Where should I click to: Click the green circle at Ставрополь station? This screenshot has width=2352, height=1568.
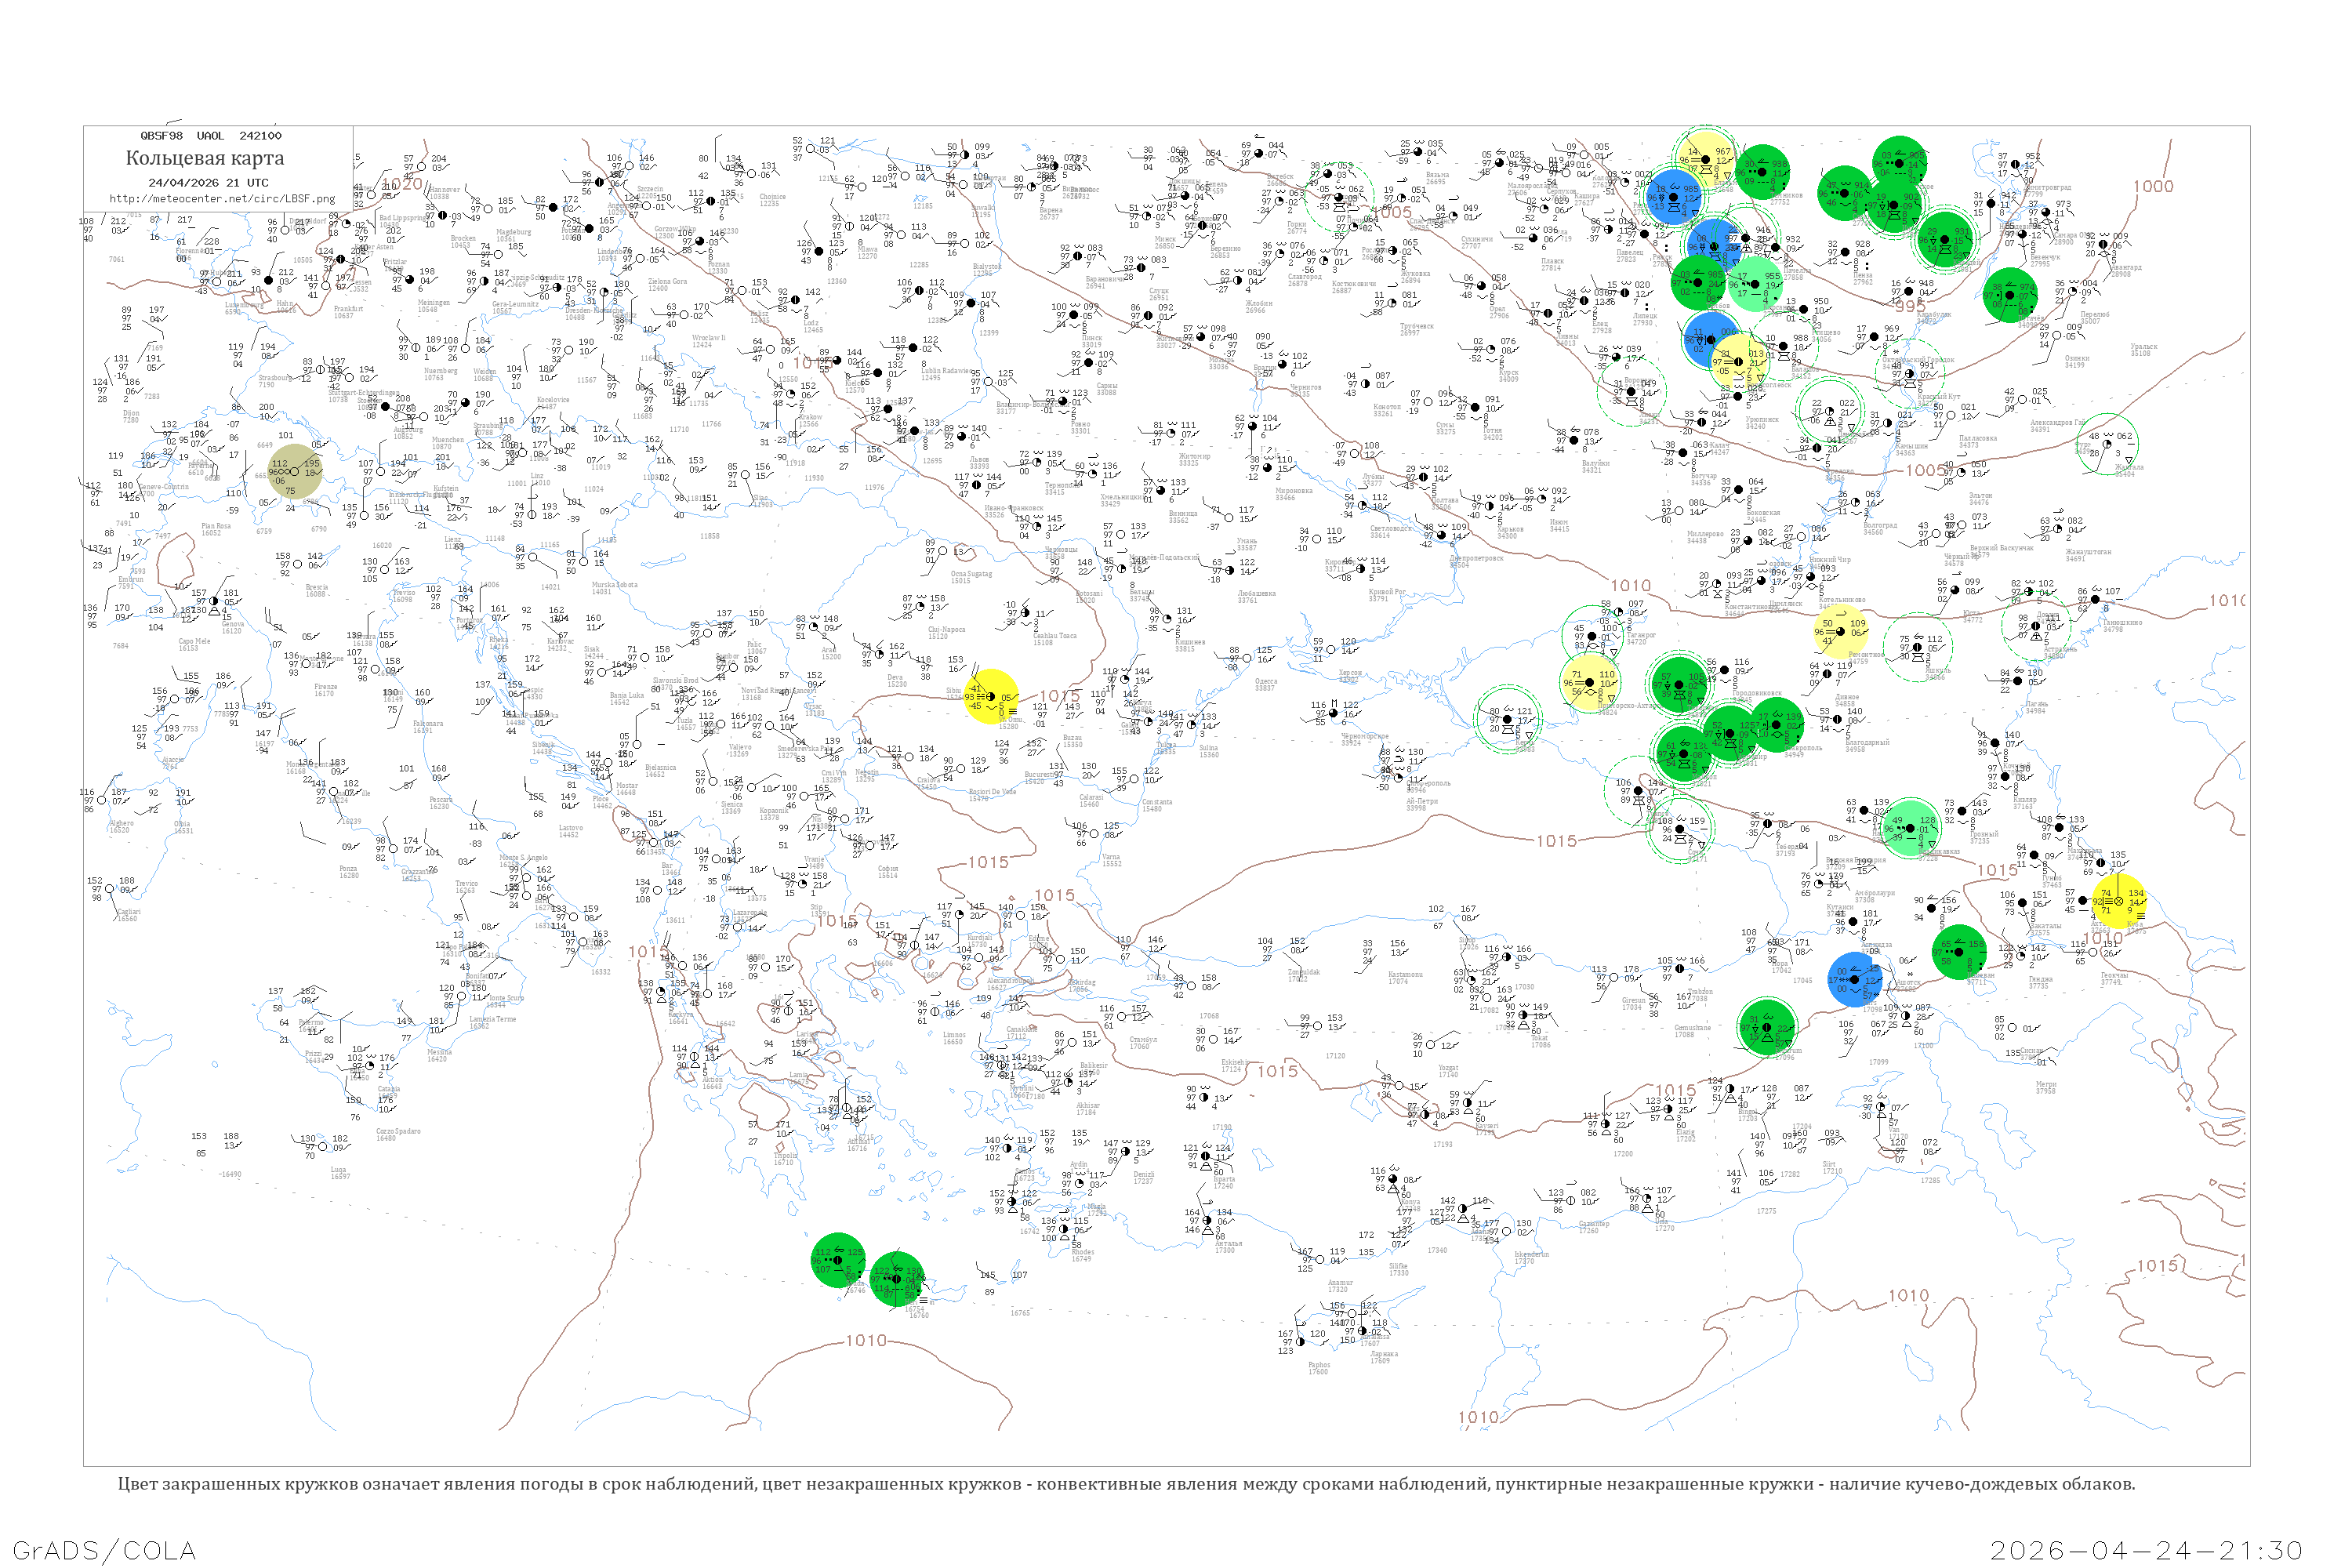pos(1778,724)
